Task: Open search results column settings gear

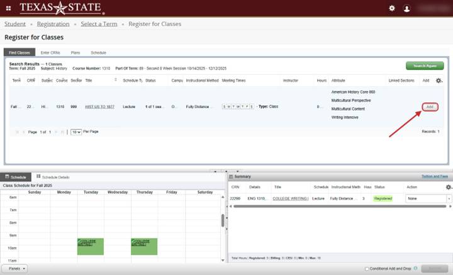Action: [439, 81]
